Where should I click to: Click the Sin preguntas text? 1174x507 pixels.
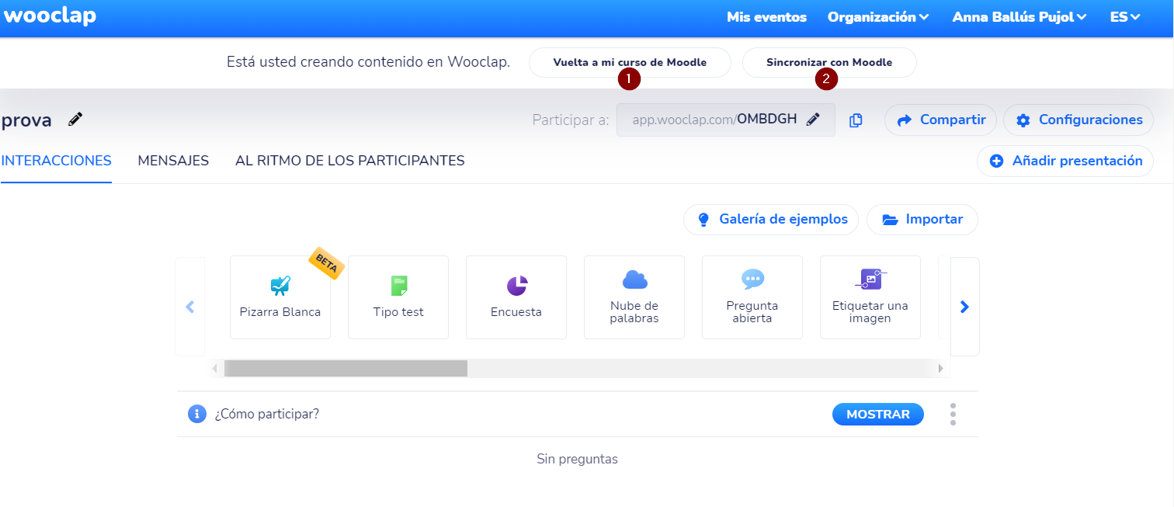(578, 459)
